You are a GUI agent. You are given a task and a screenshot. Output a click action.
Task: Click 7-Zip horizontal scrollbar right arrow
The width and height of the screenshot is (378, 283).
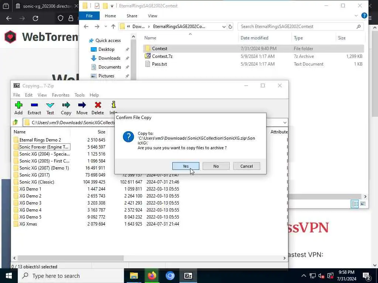pos(284,258)
